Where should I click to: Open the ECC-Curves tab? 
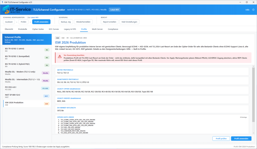(54, 29)
